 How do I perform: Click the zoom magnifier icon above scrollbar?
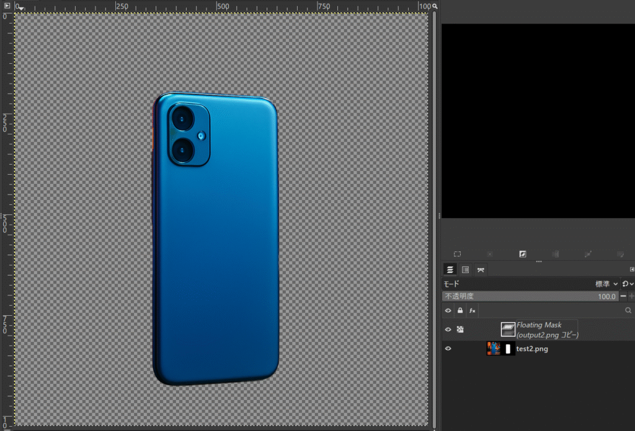point(435,6)
